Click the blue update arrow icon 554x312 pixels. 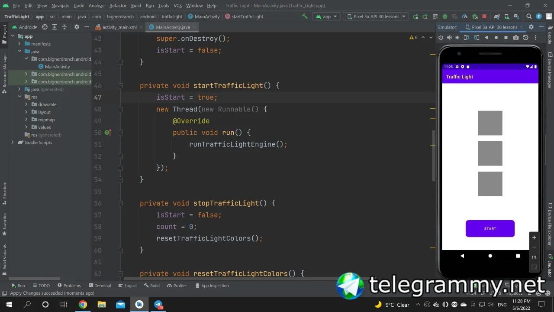(x=539, y=16)
